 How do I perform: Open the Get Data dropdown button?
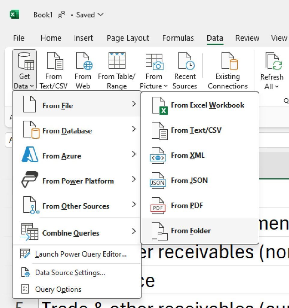pyautogui.click(x=25, y=69)
